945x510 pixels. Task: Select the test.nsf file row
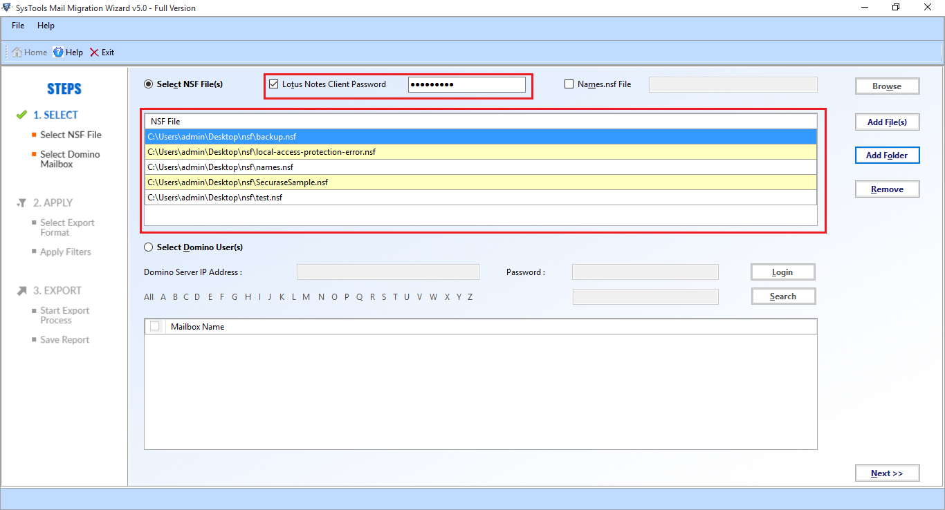481,198
